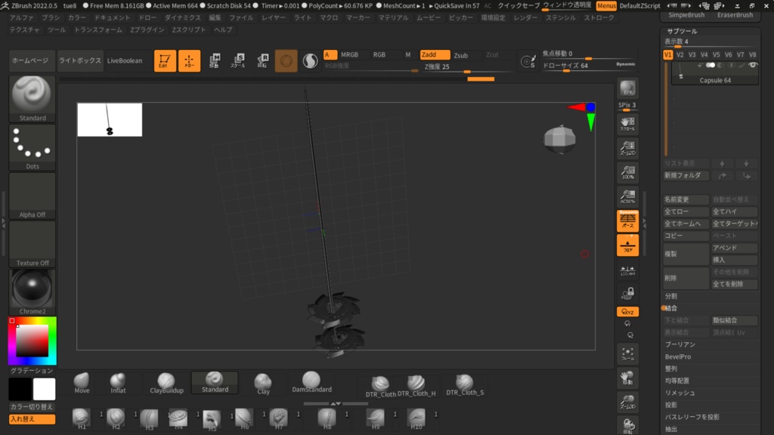Click the 名前変更 rename button
Viewport: 774px width, 435px height.
click(x=685, y=199)
